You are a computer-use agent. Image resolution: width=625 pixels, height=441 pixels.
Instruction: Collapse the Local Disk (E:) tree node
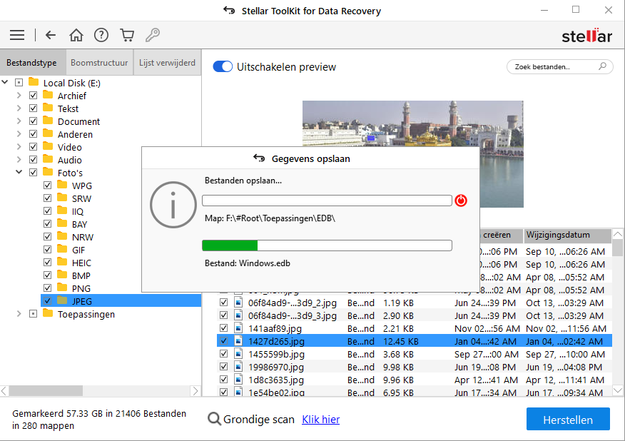point(5,82)
